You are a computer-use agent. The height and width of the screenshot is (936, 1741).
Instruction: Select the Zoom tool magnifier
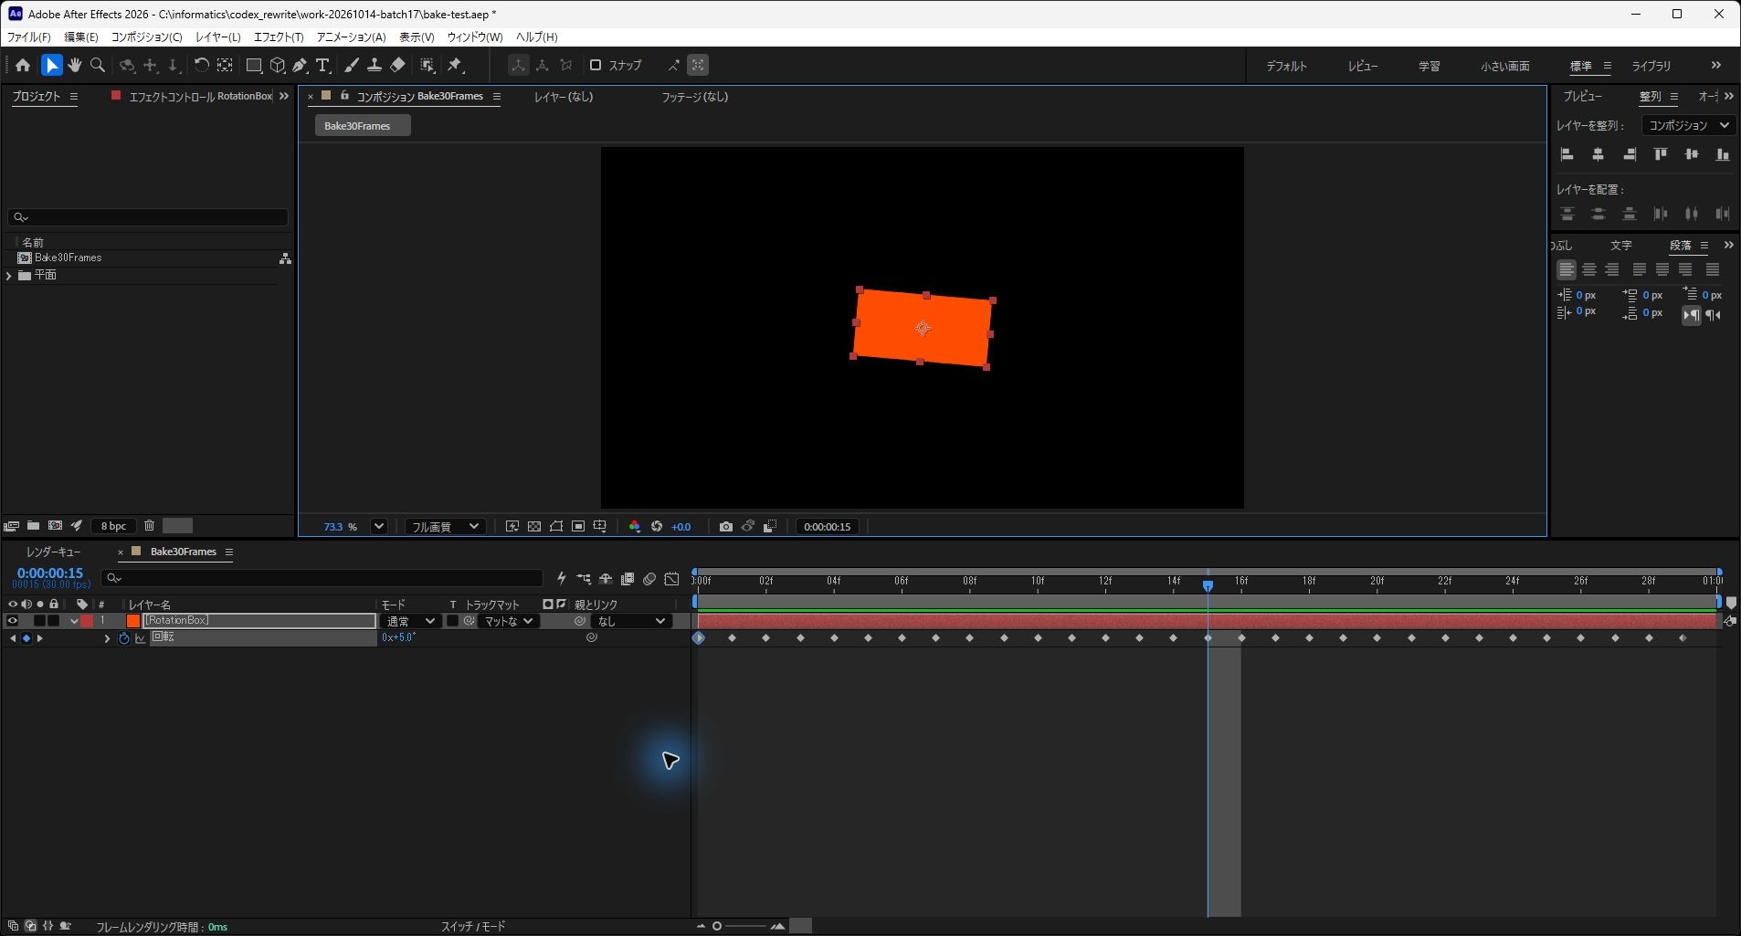click(98, 65)
